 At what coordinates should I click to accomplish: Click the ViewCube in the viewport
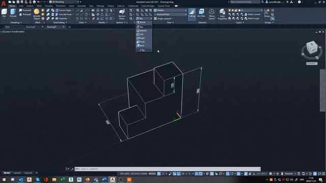pos(312,47)
